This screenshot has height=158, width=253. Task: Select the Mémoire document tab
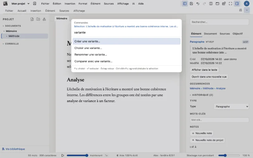(x=62, y=18)
